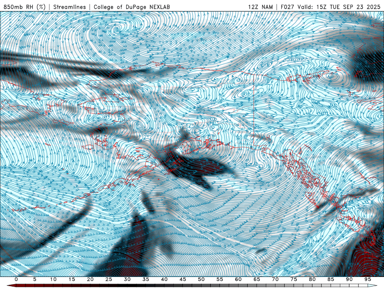Click the colorbar label "90"
Image resolution: width=384 pixels, height=288 pixels.
click(349, 279)
